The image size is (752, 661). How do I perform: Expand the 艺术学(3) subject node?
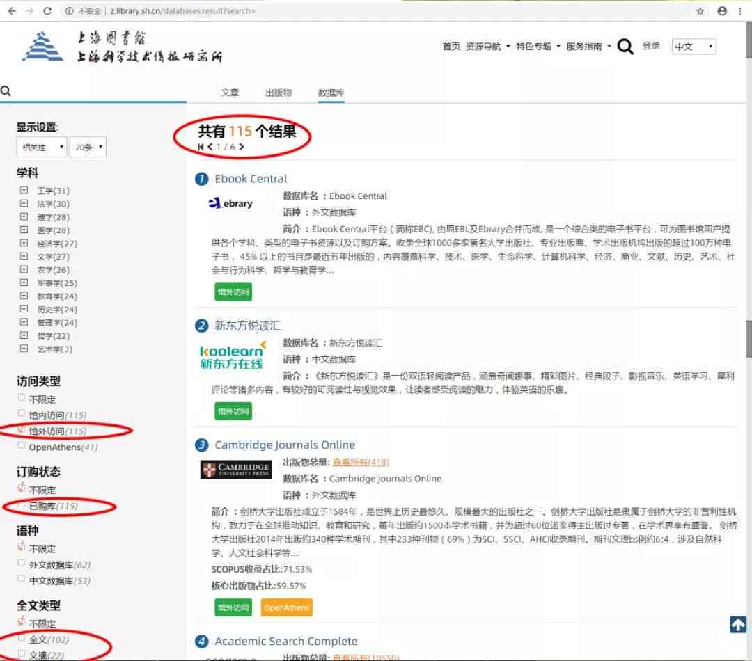(24, 348)
